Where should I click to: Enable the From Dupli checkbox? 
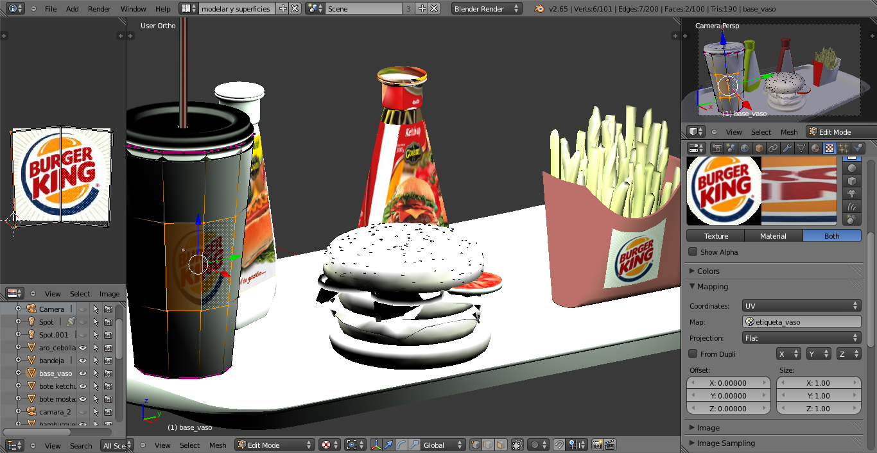pyautogui.click(x=693, y=354)
